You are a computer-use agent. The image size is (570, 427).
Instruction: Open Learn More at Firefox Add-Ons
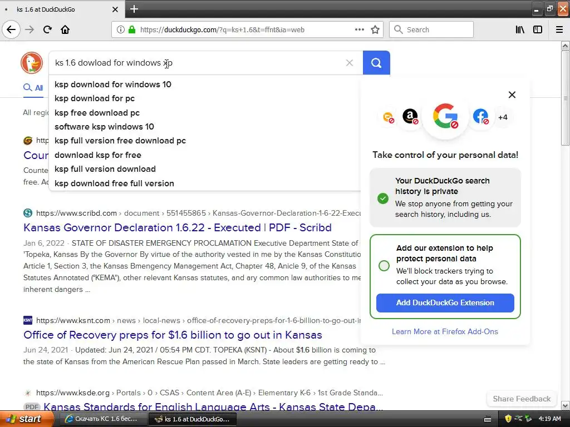pos(445,331)
